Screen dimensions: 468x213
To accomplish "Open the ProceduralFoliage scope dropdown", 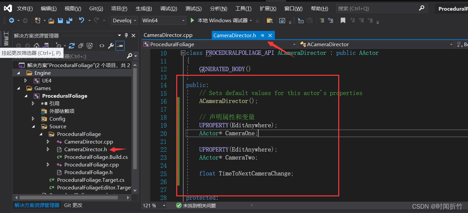I will (x=294, y=44).
